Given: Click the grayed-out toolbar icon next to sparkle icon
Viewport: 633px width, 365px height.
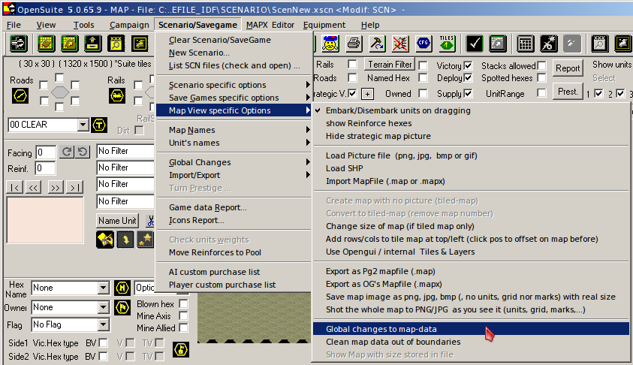Looking at the screenshot, I should (x=571, y=44).
